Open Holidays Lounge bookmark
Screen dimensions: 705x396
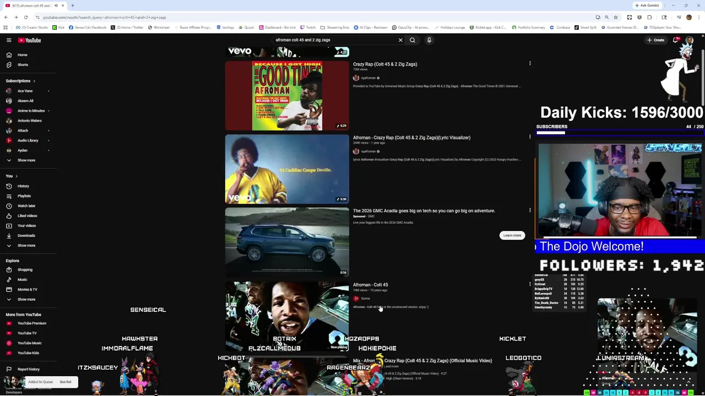point(449,28)
